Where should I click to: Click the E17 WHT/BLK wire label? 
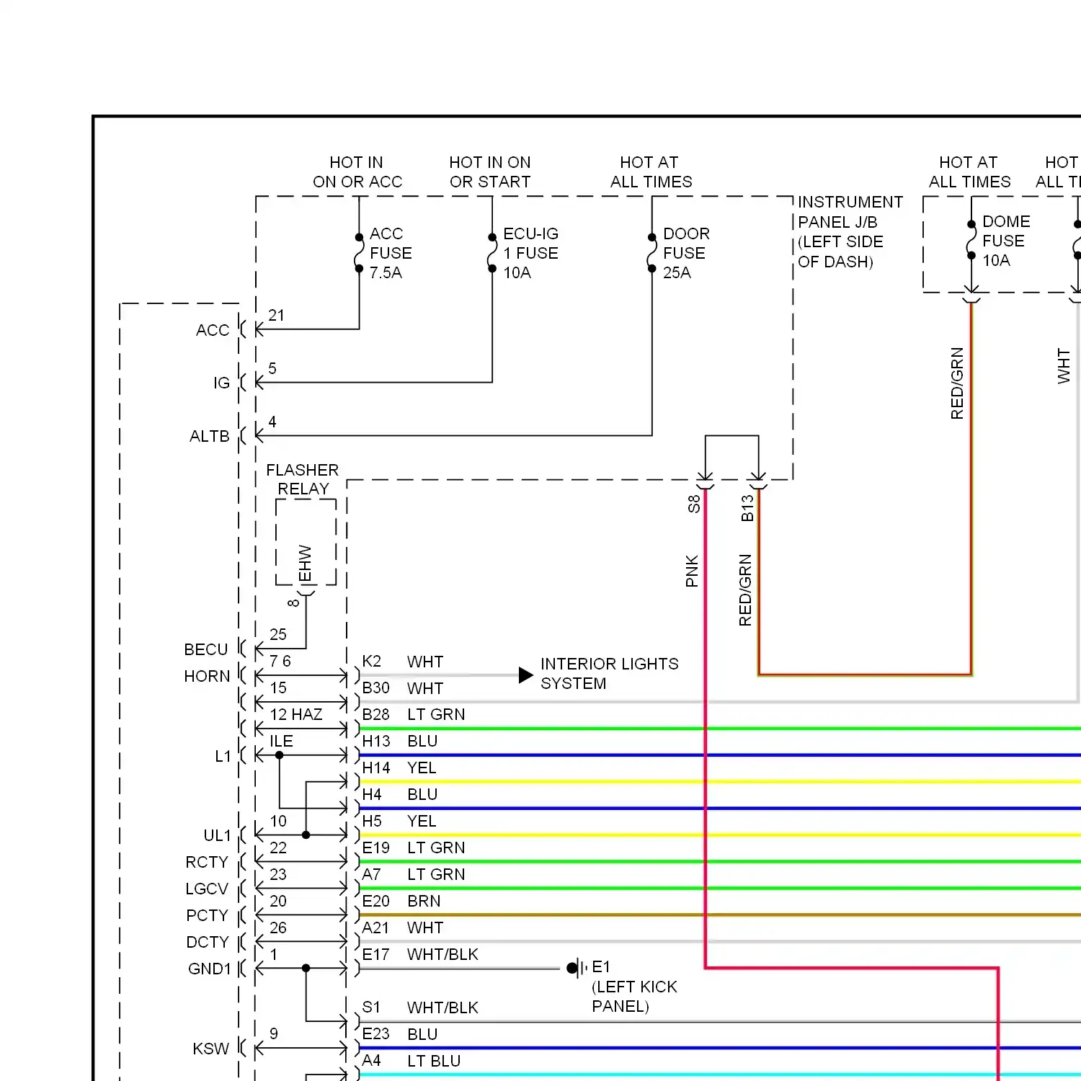[x=420, y=954]
